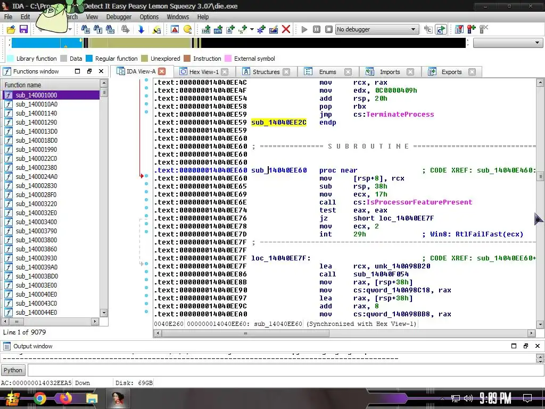
Task: Click sub_14040F054 in the call instruction
Action: (381, 274)
